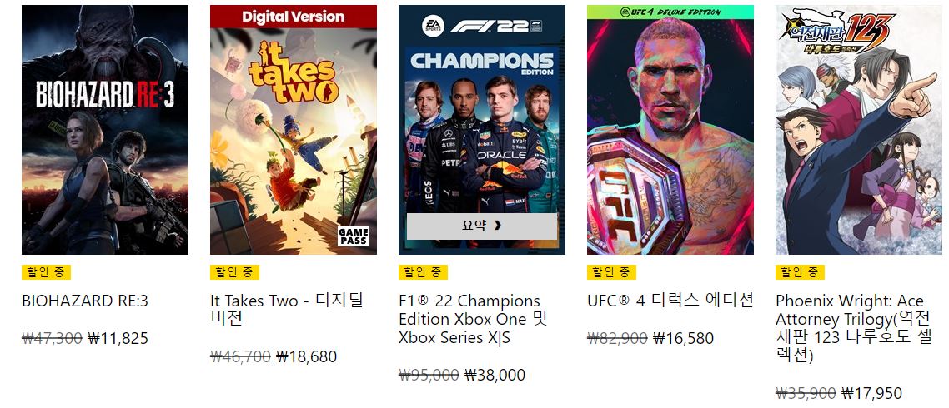This screenshot has width=949, height=408.
Task: Open the BIOHAZARD RE:3 cover art
Action: coord(105,130)
